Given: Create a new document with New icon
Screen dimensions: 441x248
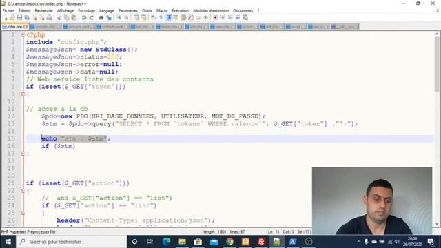Looking at the screenshot, I should click(6, 18).
